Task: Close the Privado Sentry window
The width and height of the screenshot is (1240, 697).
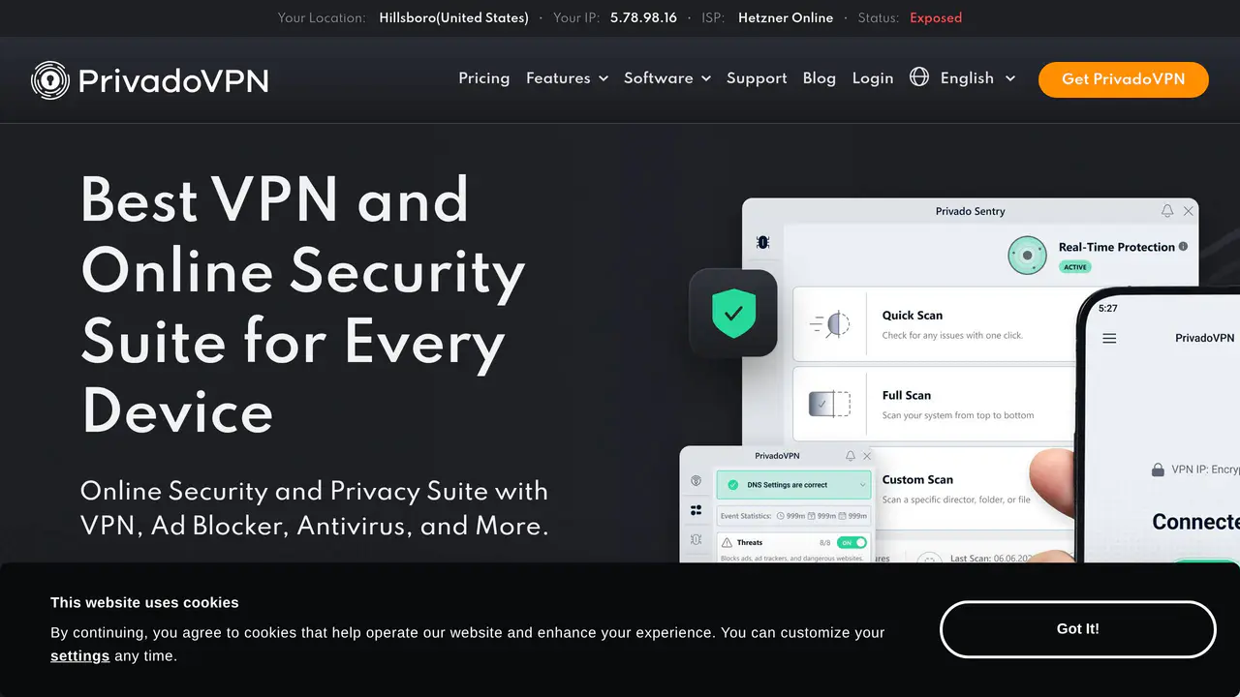Action: click(1189, 210)
